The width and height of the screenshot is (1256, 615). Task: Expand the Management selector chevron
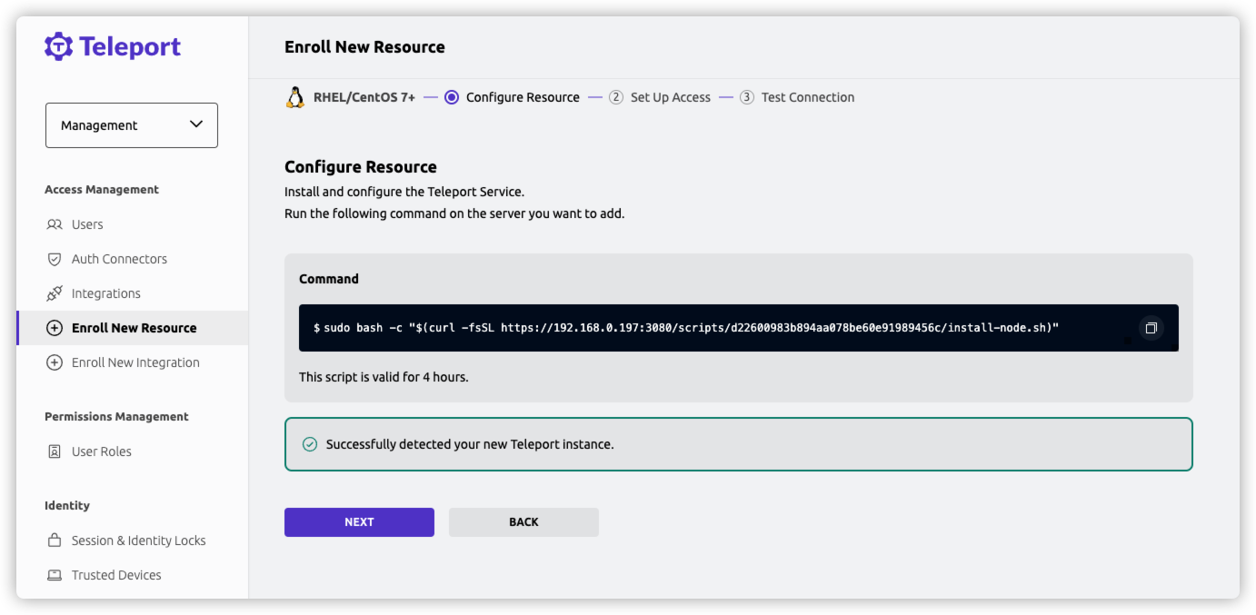click(x=196, y=124)
